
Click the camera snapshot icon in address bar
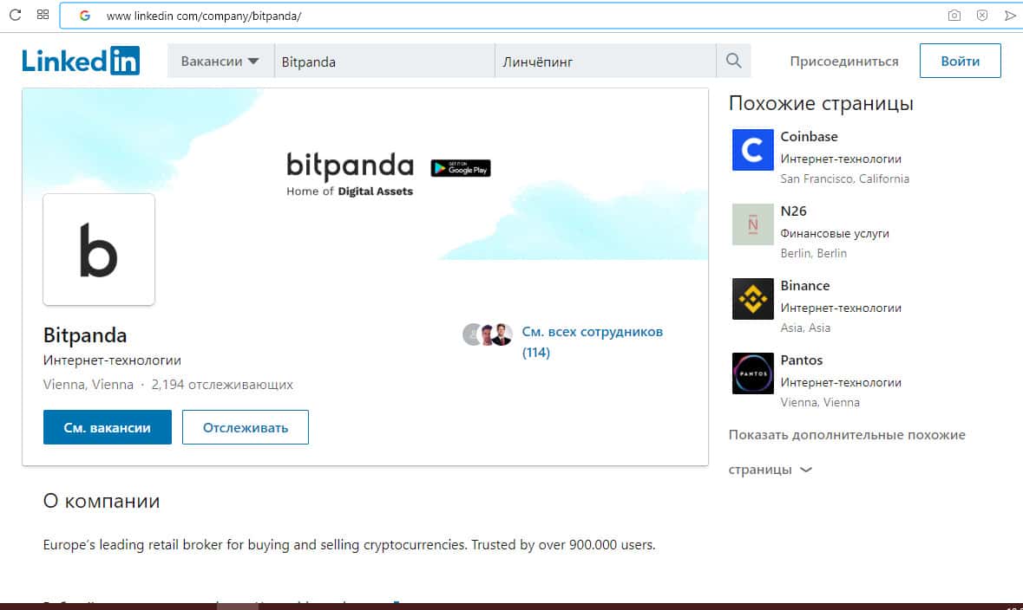click(x=954, y=15)
